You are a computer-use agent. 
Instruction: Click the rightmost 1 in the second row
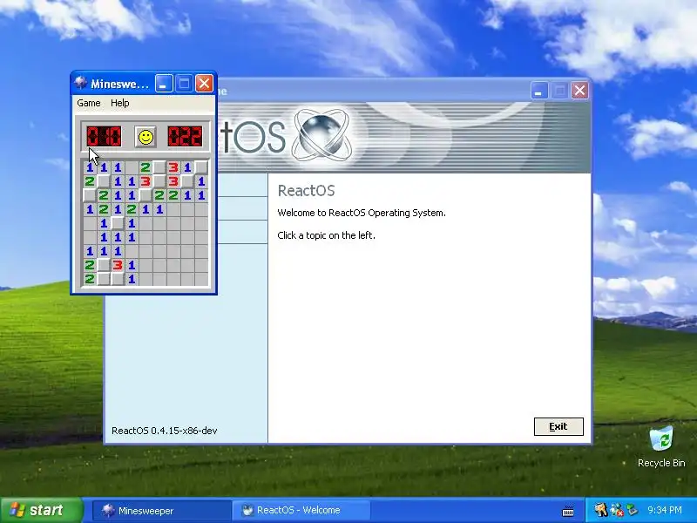click(x=201, y=181)
